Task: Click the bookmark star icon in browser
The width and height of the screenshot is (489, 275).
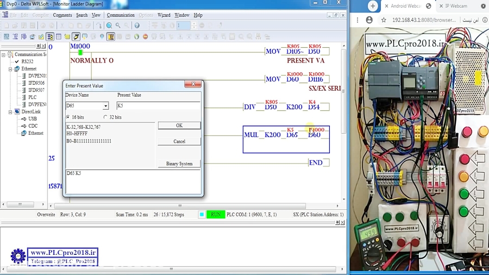Action: 384,20
